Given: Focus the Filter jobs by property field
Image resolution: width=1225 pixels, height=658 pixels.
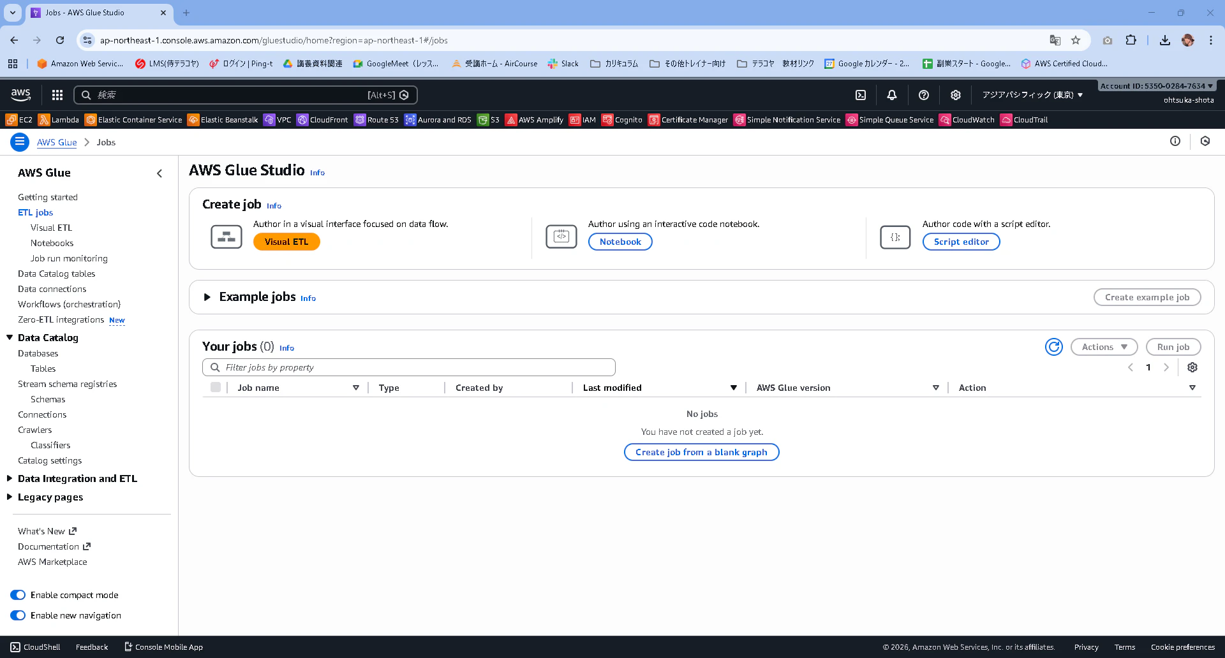Looking at the screenshot, I should tap(409, 367).
